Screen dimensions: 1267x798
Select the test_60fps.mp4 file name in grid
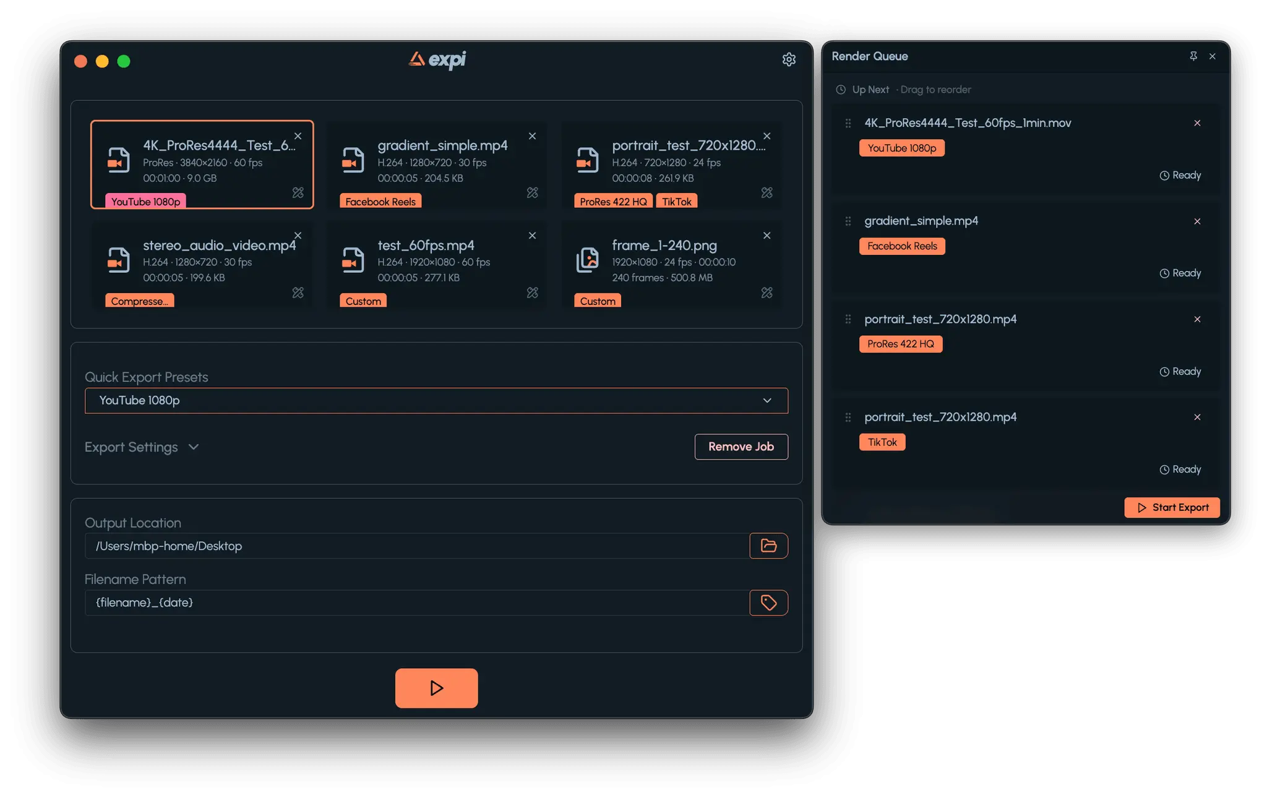(x=426, y=246)
